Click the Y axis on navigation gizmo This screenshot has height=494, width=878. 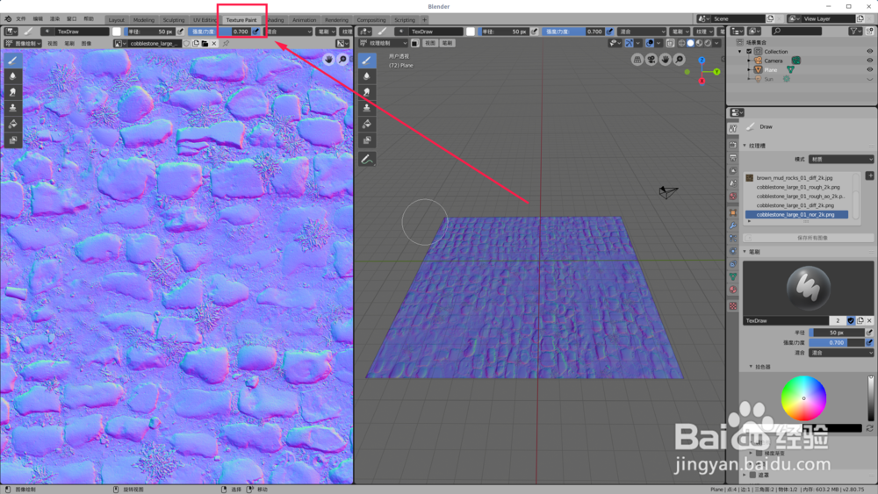coord(716,72)
